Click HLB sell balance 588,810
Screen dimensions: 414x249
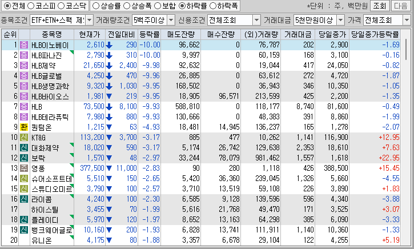pyautogui.click(x=187, y=107)
